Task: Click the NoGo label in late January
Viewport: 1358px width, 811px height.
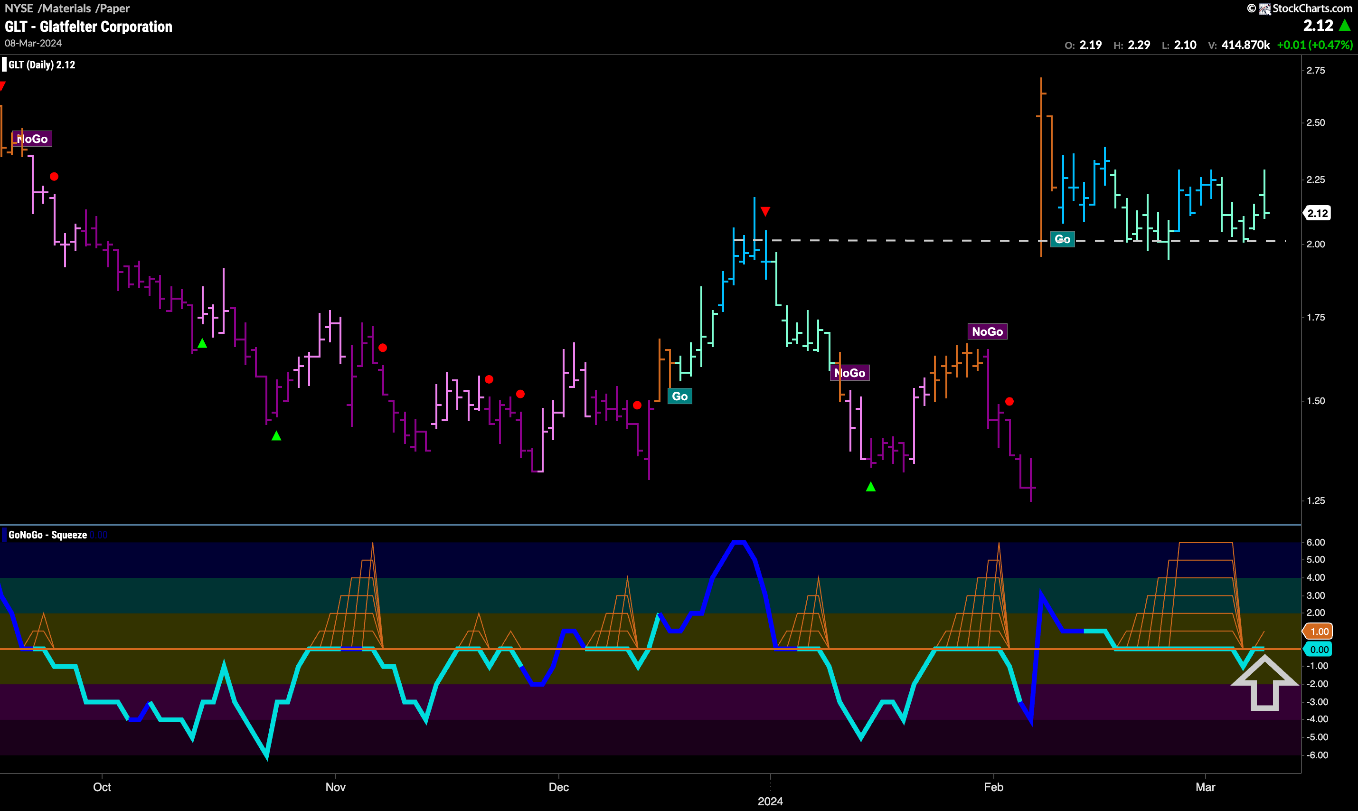Action: click(987, 332)
